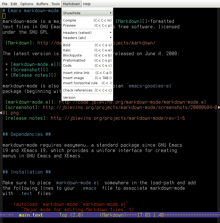Image resolution: width=220 pixels, height=223 pixels.
Task: Click the 17:03 time in mode line
Action: [144, 215]
